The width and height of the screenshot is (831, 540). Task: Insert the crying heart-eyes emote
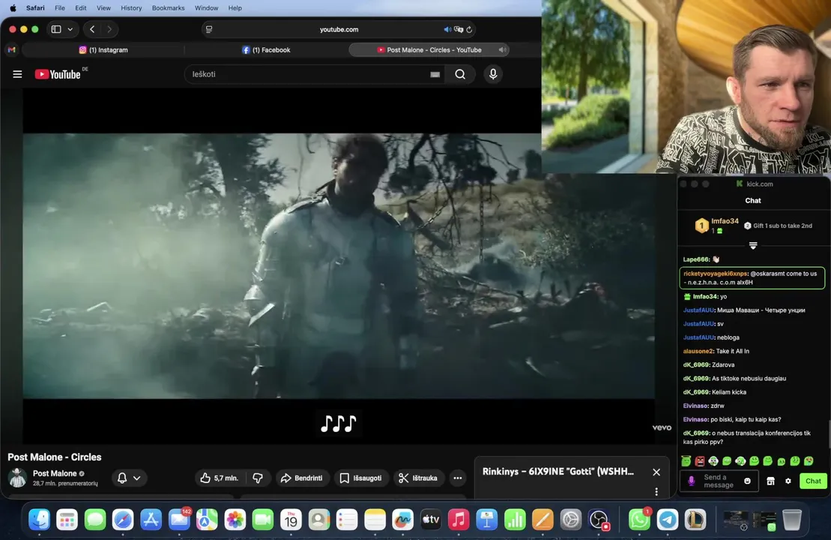point(809,461)
